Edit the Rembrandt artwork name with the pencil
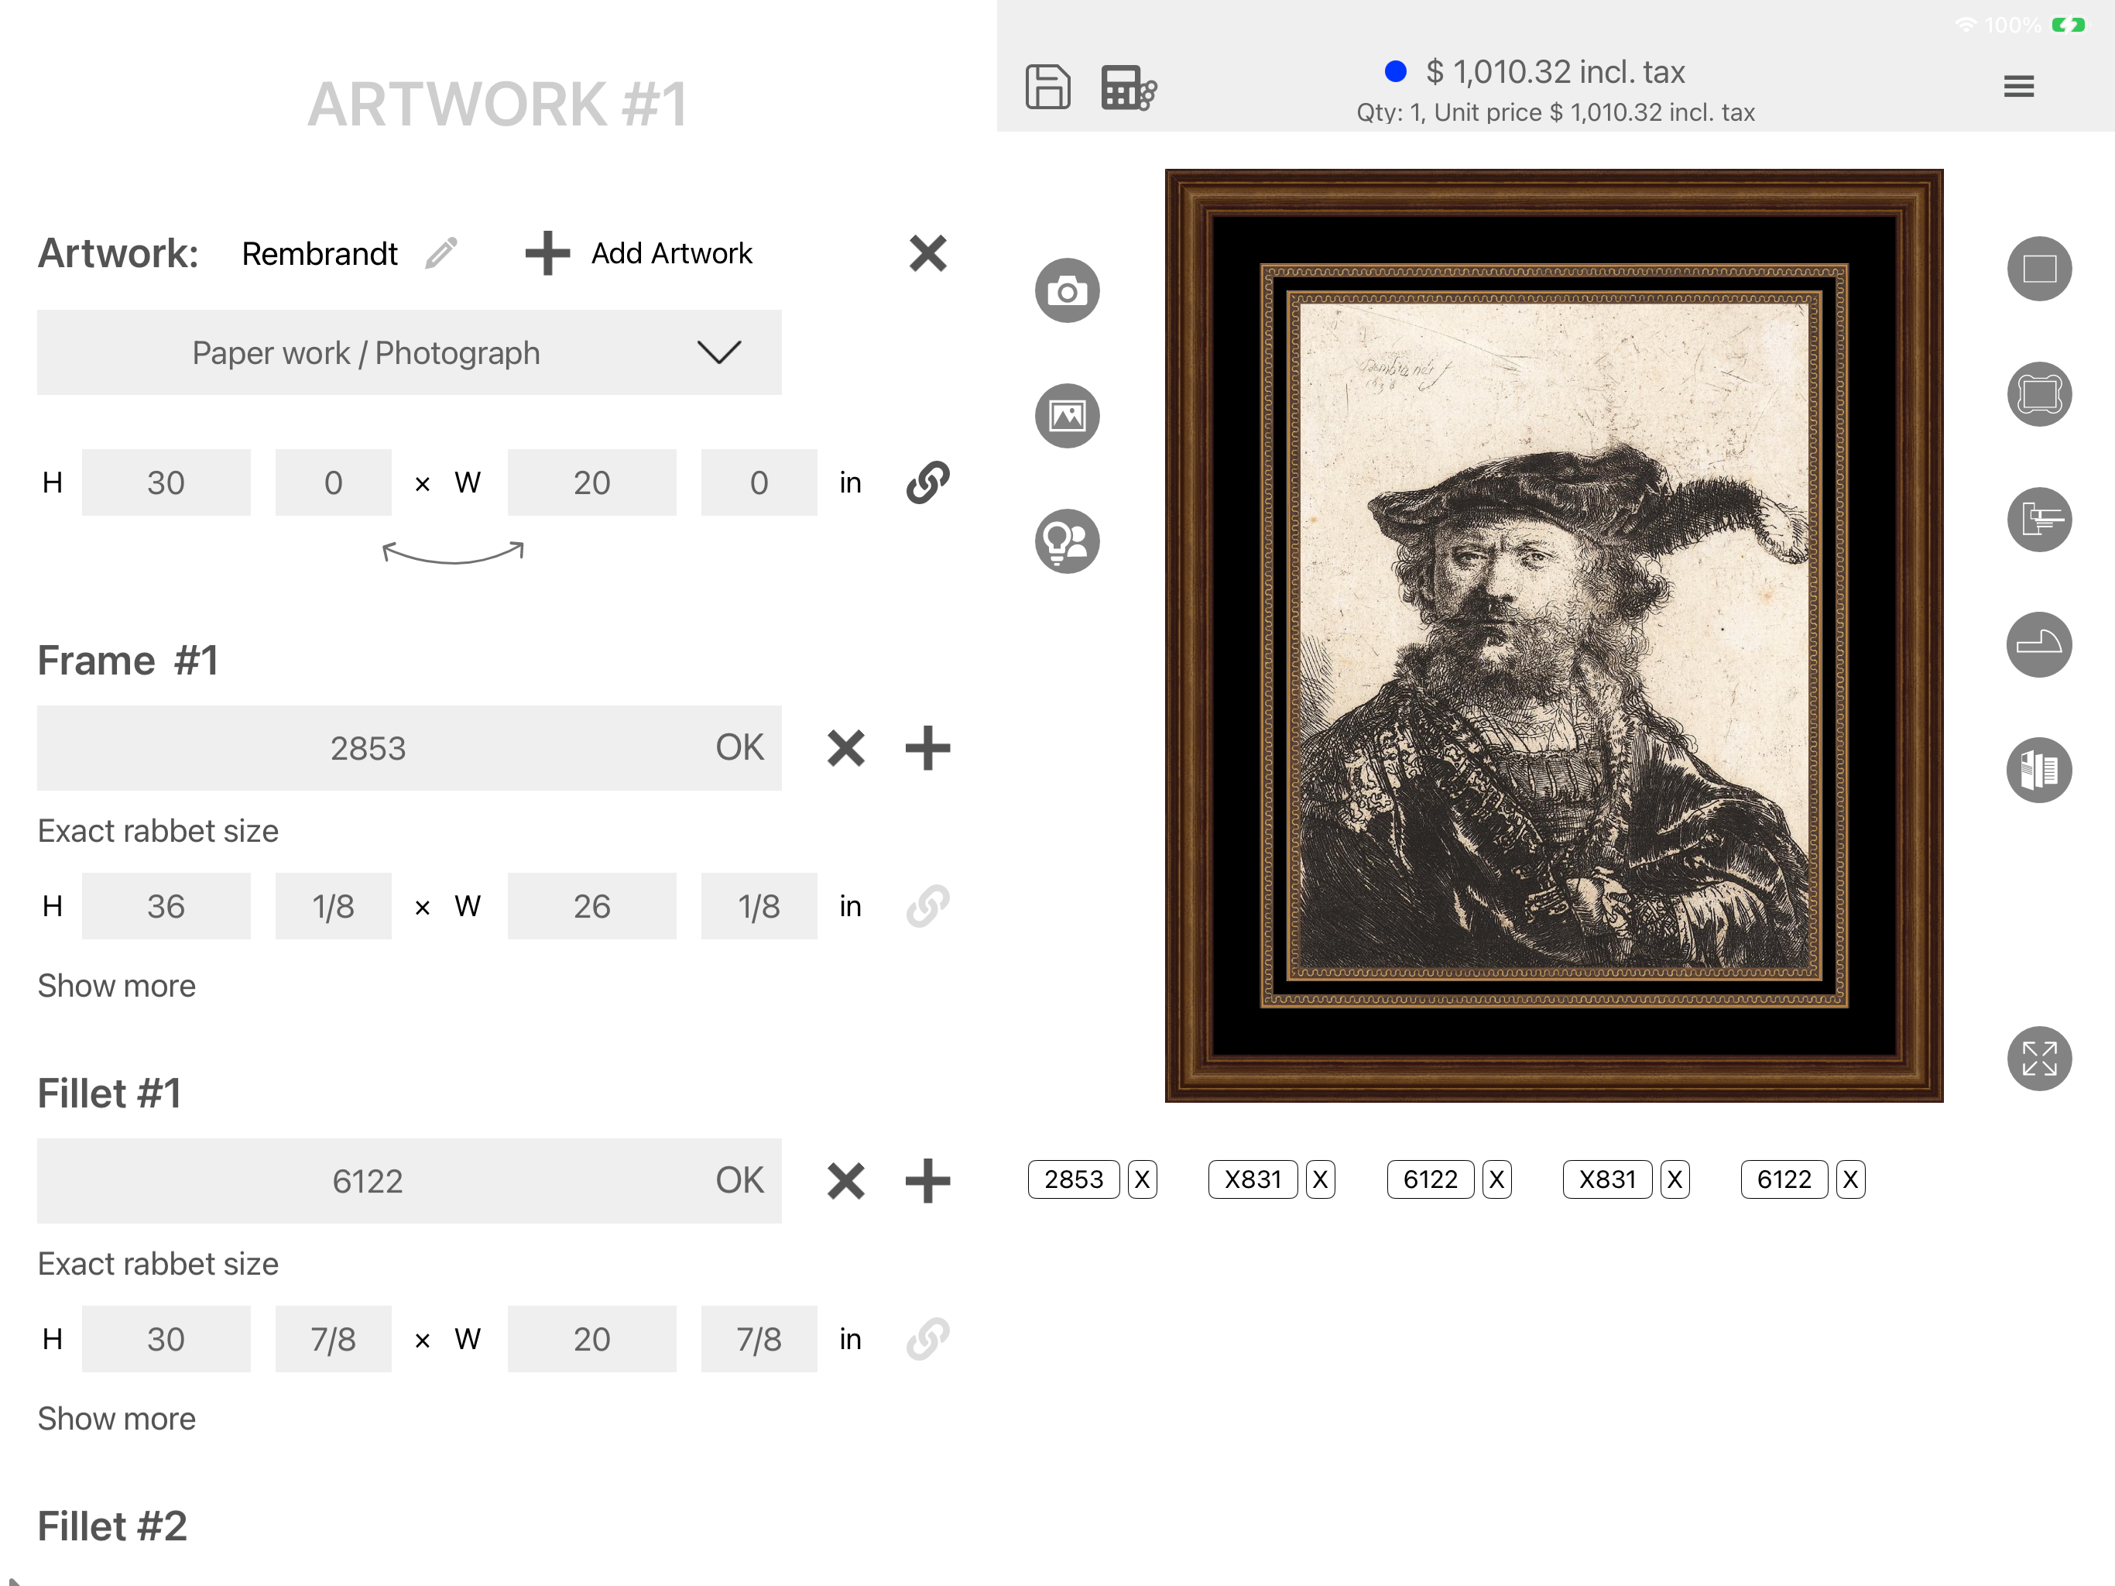The height and width of the screenshot is (1586, 2115). click(442, 253)
